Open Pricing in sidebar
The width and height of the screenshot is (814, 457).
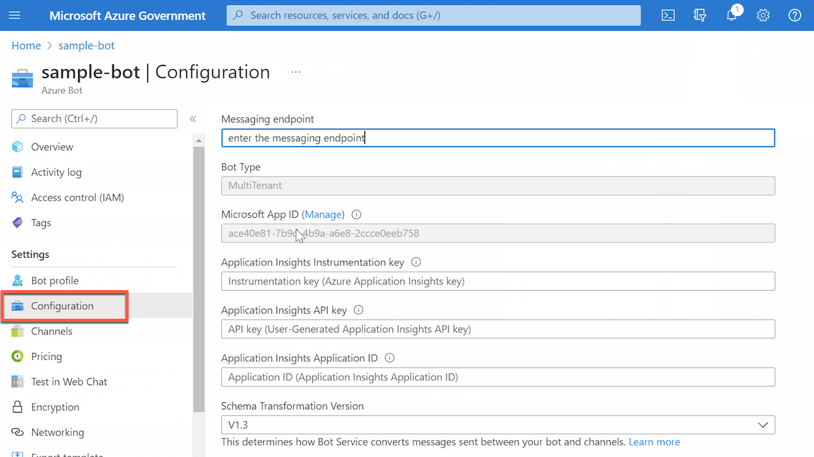click(x=46, y=357)
